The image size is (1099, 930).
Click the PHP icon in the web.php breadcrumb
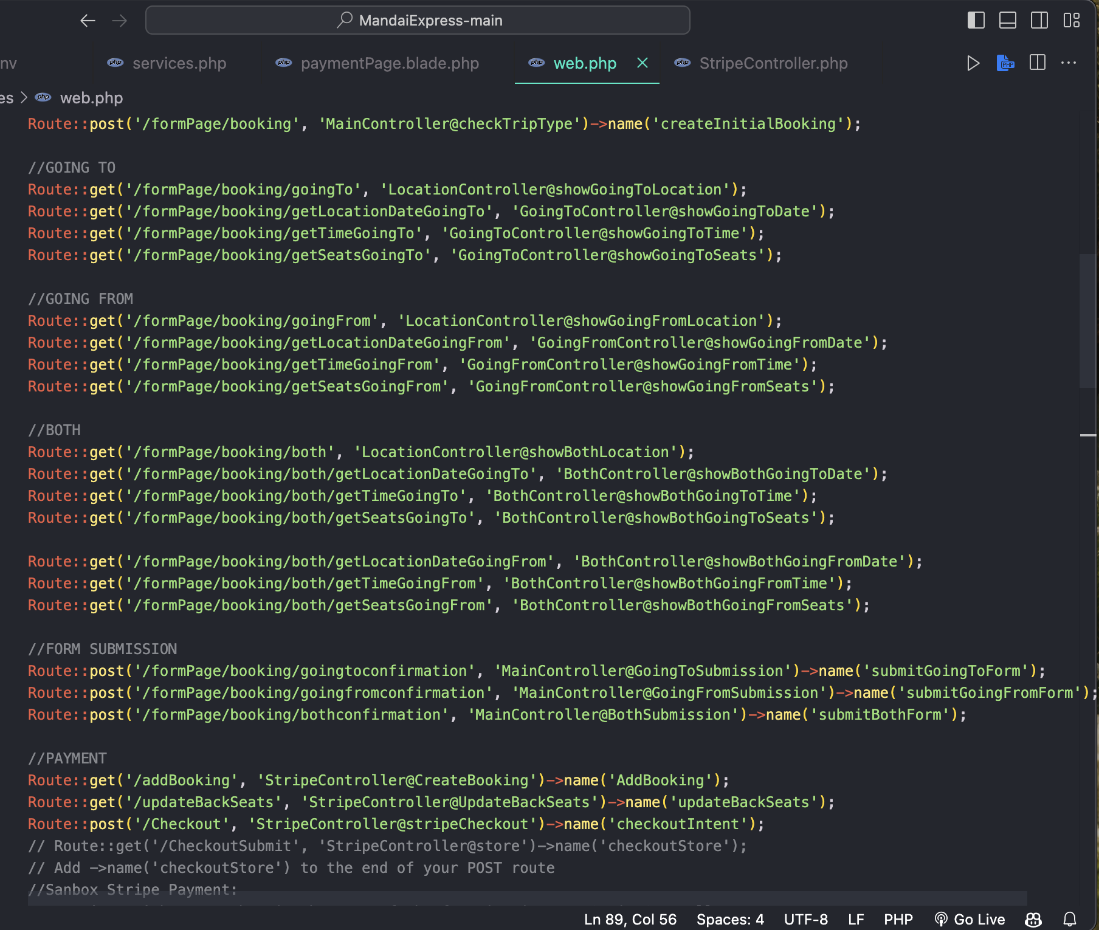coord(43,97)
